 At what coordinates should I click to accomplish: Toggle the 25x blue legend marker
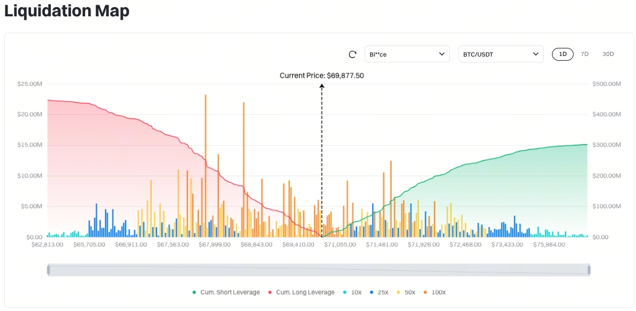tap(371, 292)
